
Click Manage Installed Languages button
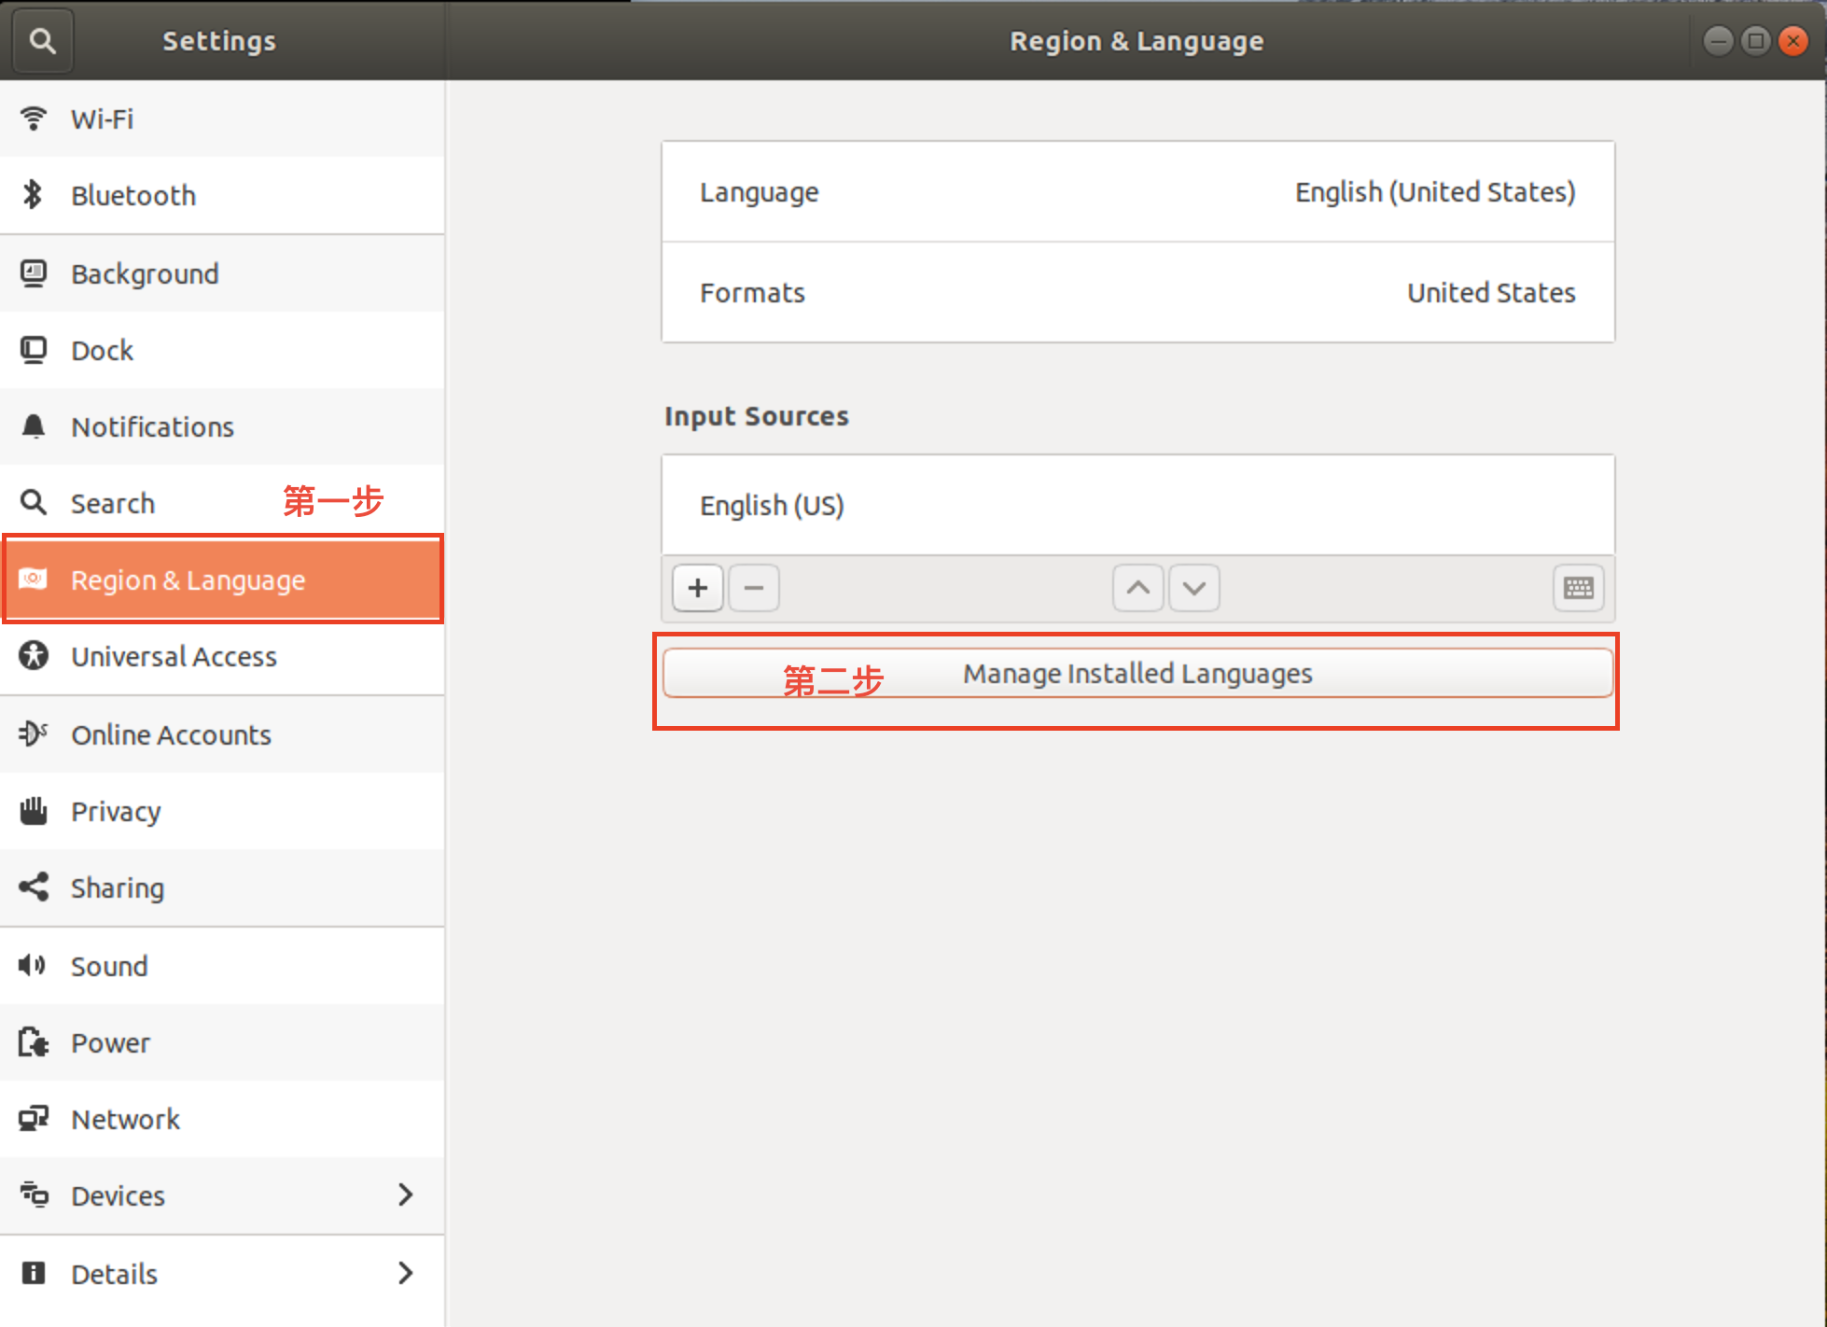(1137, 674)
